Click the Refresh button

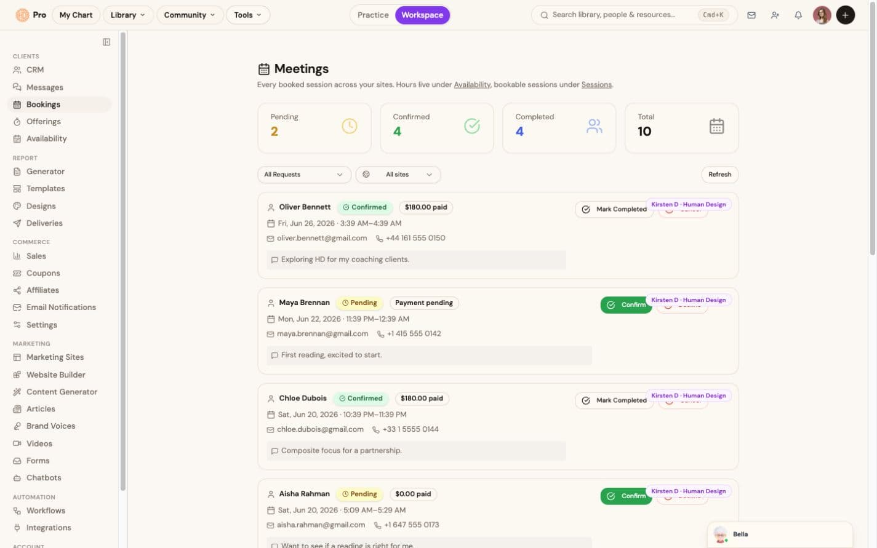click(719, 175)
